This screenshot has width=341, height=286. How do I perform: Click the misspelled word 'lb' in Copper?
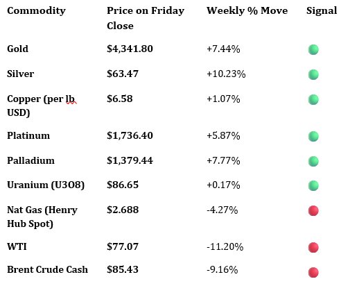click(70, 99)
